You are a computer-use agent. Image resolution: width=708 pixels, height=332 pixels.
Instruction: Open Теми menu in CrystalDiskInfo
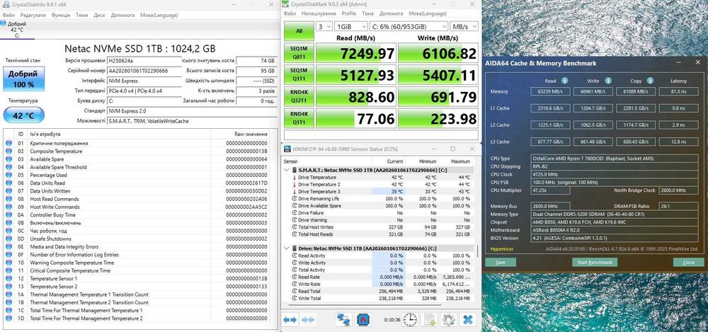[x=81, y=15]
